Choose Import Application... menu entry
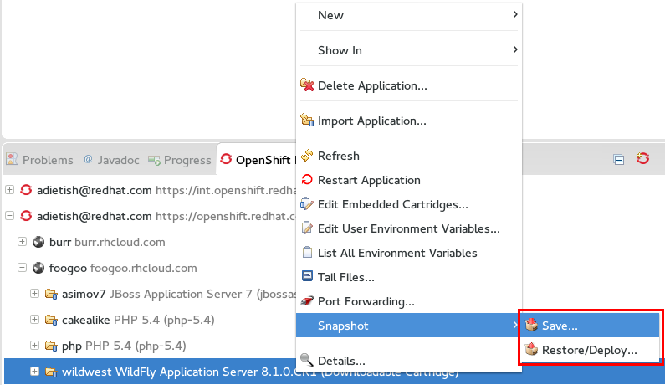This screenshot has height=385, width=665. coord(409,121)
